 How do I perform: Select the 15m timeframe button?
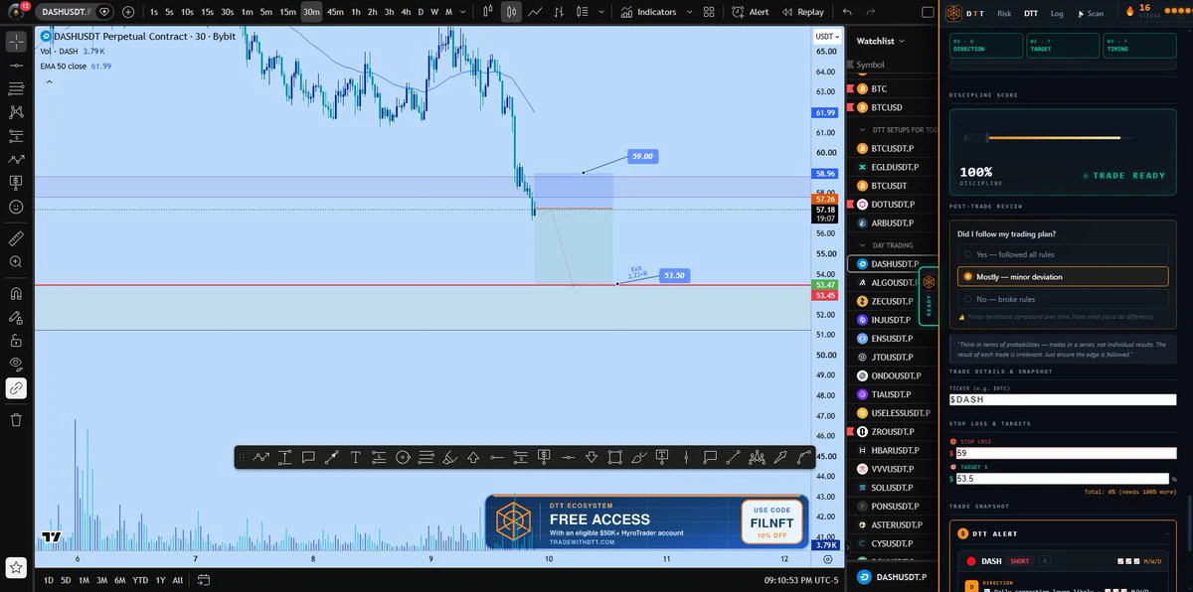click(287, 12)
